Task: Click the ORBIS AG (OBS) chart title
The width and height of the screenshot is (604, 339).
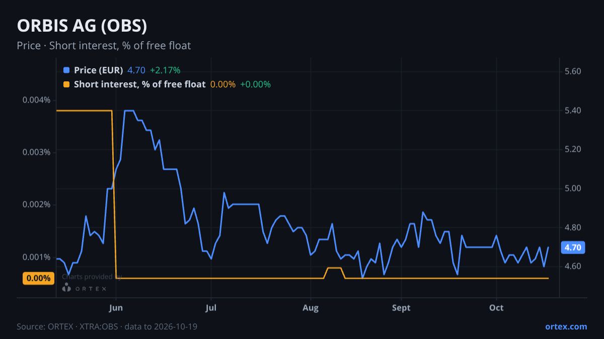Action: 82,26
